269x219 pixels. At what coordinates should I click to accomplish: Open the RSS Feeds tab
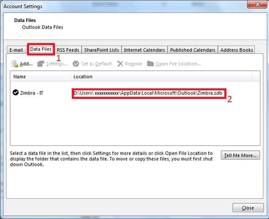coord(68,50)
